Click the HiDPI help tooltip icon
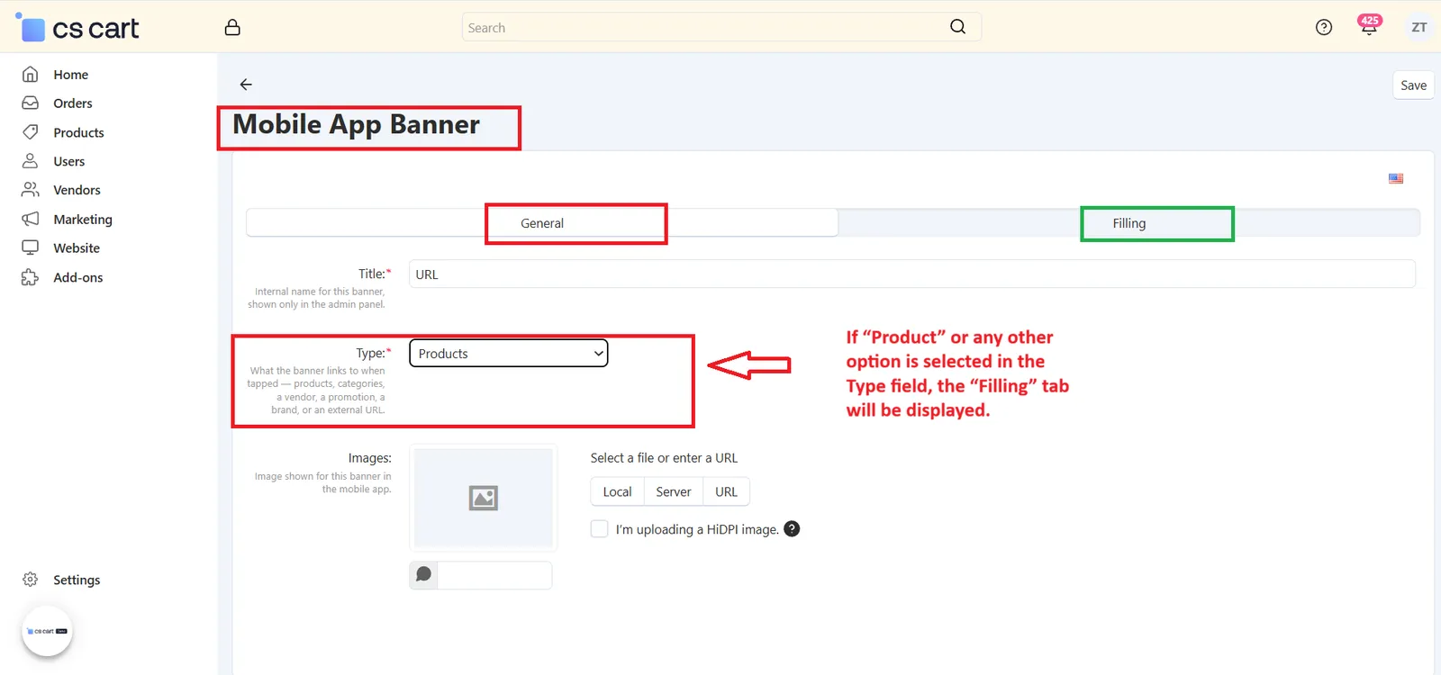Screen dimensions: 1441x675 792,529
